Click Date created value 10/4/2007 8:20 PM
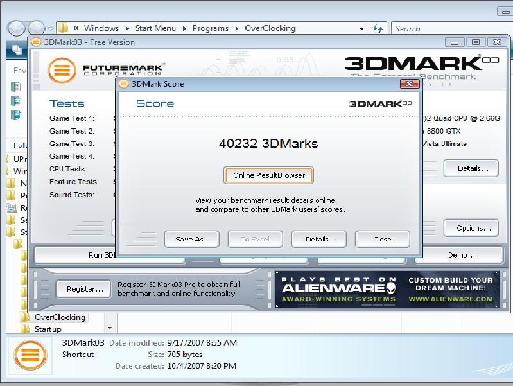The image size is (513, 386). tap(202, 365)
